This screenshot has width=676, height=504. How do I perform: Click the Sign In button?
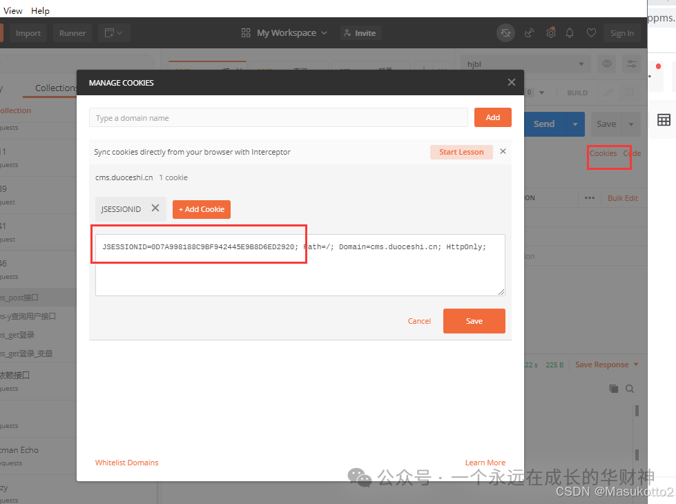click(x=621, y=33)
